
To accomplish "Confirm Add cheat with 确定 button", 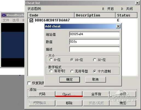I will click(70, 80).
